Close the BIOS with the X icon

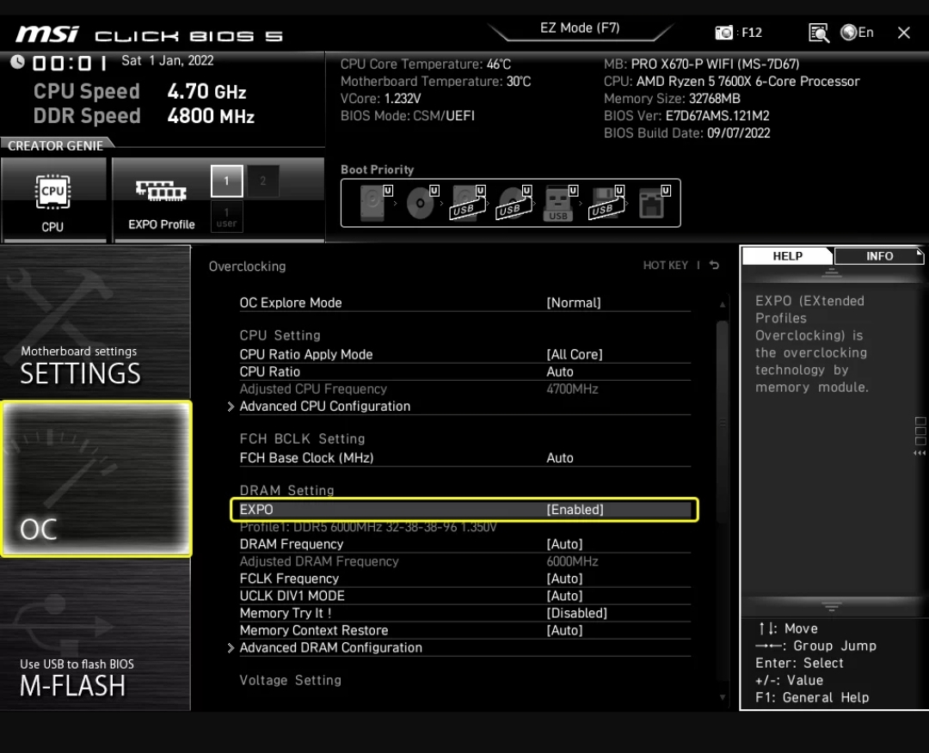pyautogui.click(x=903, y=33)
